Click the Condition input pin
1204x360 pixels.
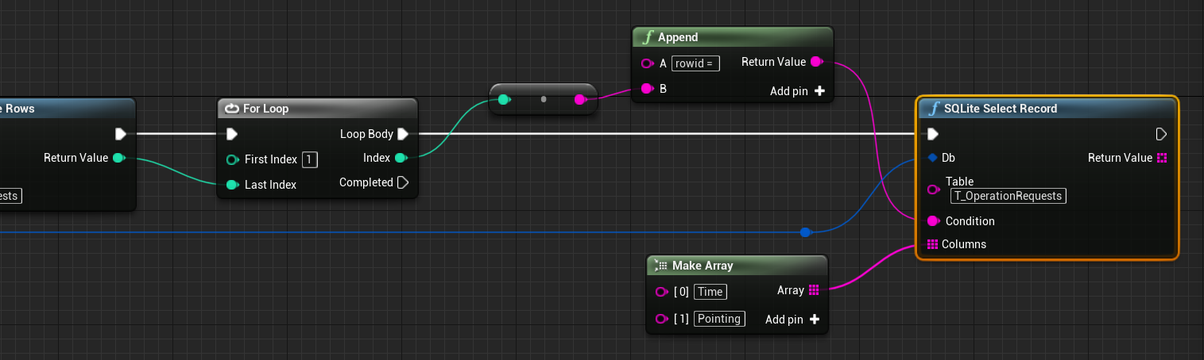pos(932,220)
